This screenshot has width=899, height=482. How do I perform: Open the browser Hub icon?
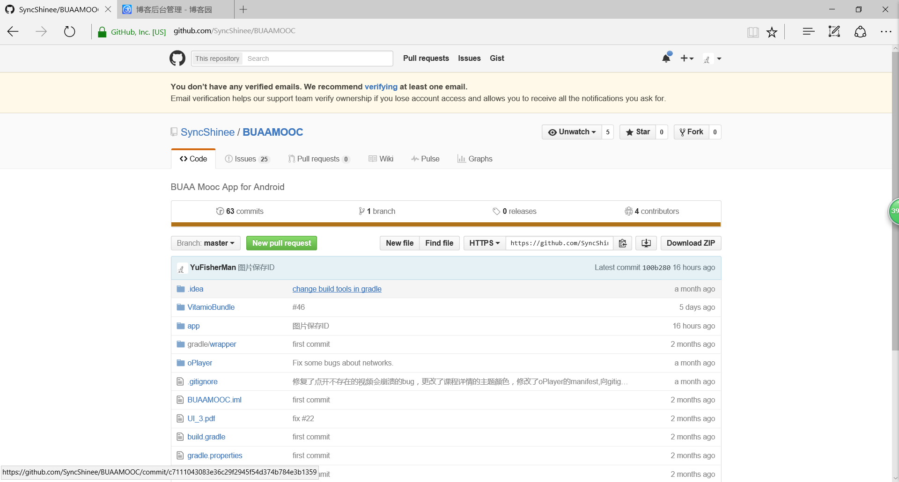point(809,32)
